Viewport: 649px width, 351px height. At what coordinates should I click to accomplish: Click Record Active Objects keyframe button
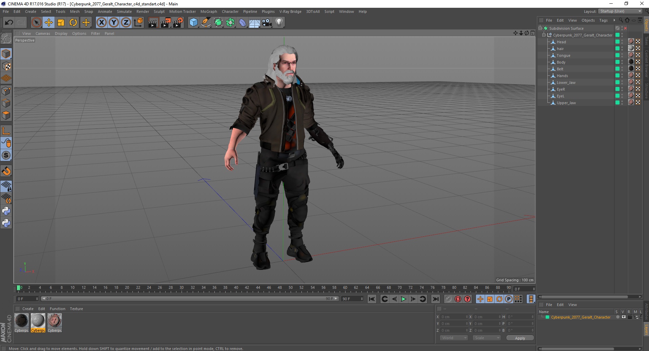click(448, 299)
